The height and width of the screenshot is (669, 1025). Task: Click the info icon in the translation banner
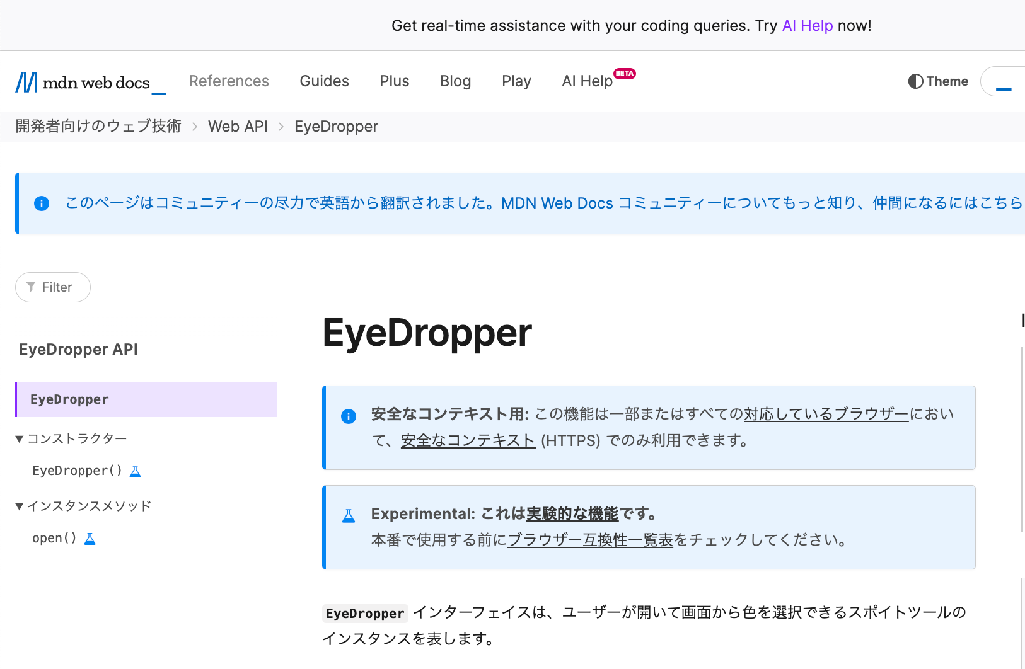(41, 203)
